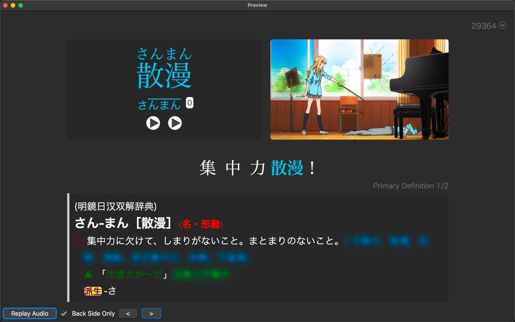Click the sentence 集中力散漫！

(x=258, y=168)
